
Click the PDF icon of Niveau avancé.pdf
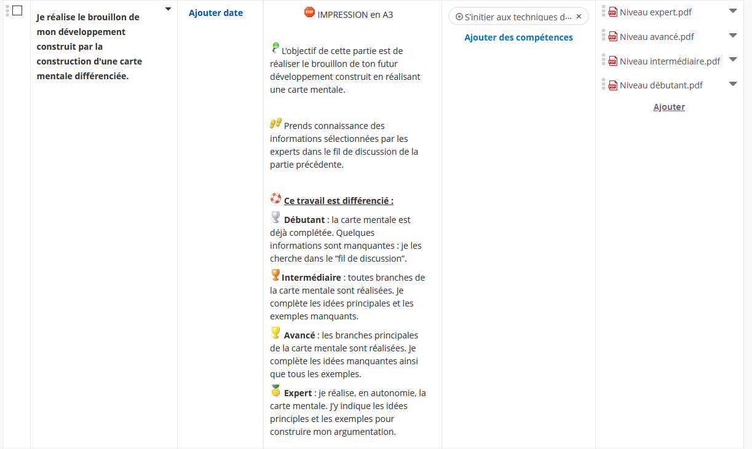point(612,36)
